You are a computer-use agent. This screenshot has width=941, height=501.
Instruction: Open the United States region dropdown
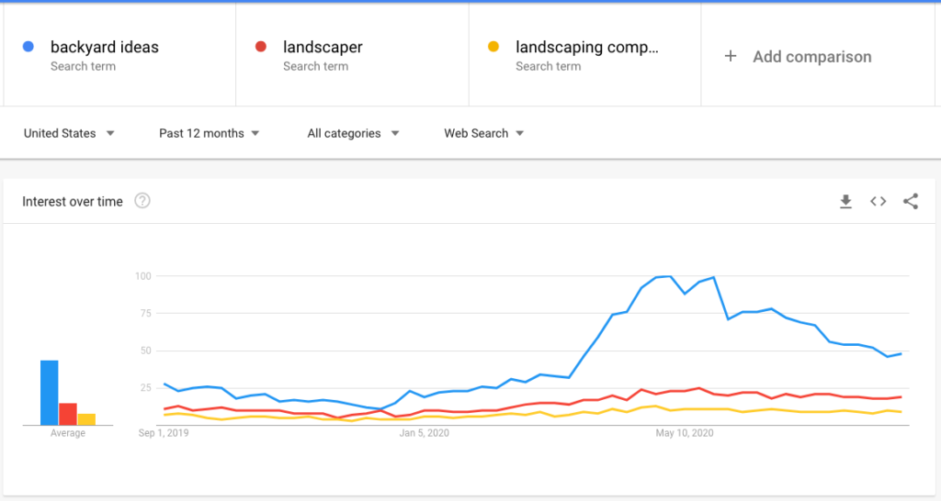[69, 133]
